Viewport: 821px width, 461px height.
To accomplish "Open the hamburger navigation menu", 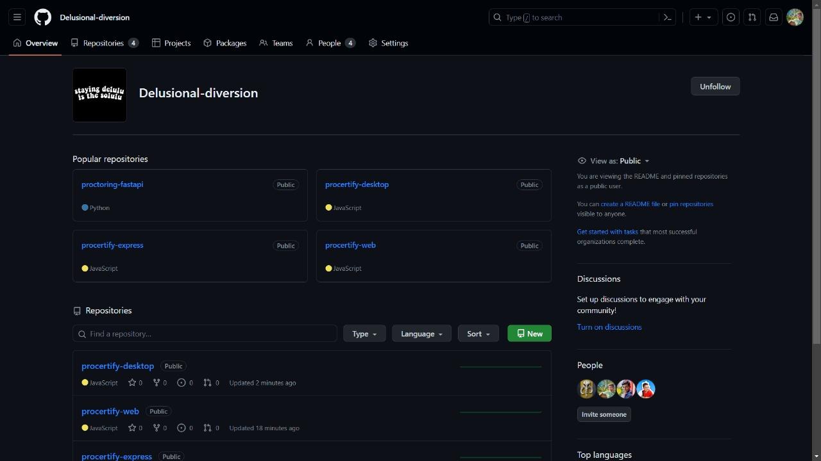I will (x=17, y=17).
